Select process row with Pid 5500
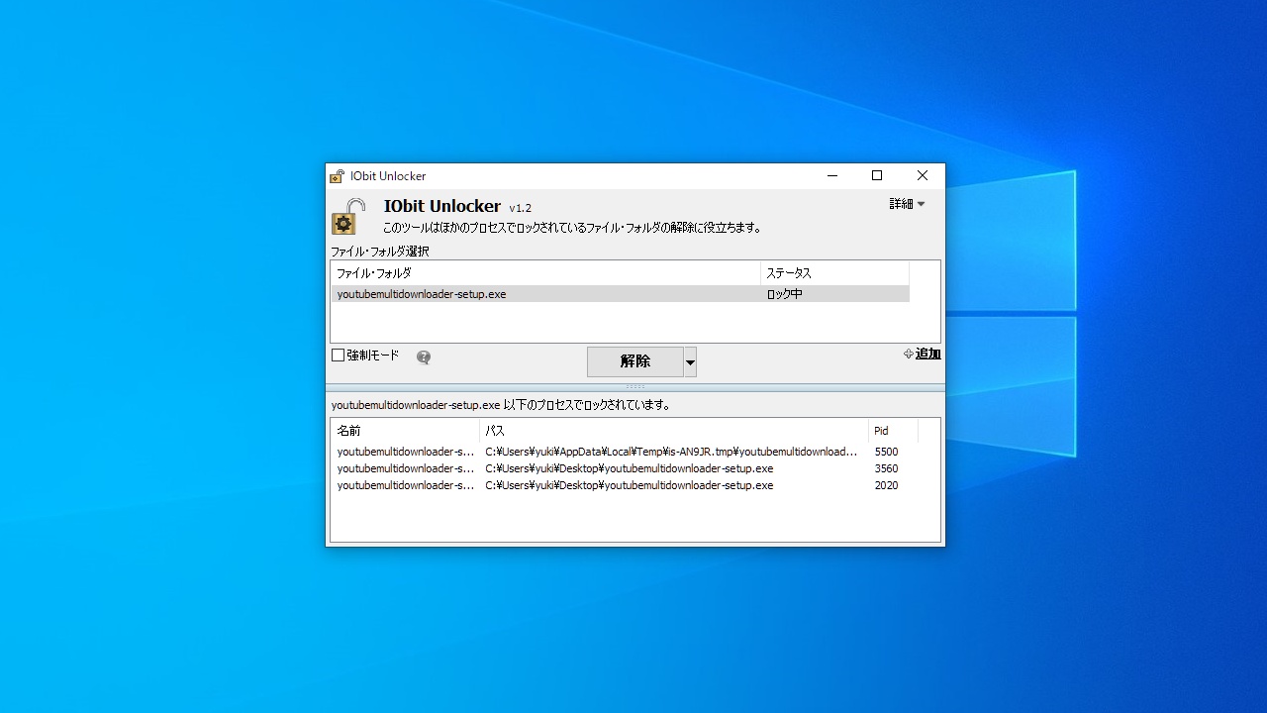This screenshot has height=713, width=1267. coord(625,452)
